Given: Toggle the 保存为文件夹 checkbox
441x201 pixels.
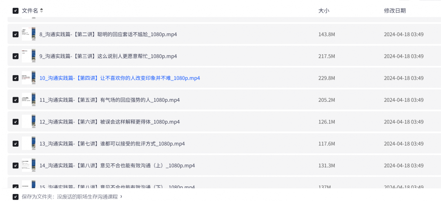Looking at the screenshot, I should 15,197.
